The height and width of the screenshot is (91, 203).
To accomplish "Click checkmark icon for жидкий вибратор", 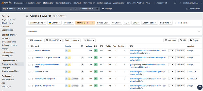I will (x=33, y=51).
